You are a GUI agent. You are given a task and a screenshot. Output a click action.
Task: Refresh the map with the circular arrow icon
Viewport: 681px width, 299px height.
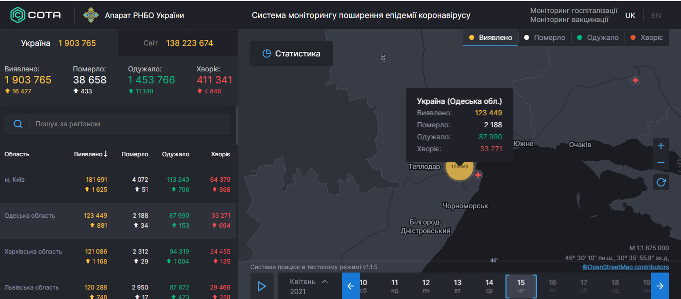tap(661, 182)
